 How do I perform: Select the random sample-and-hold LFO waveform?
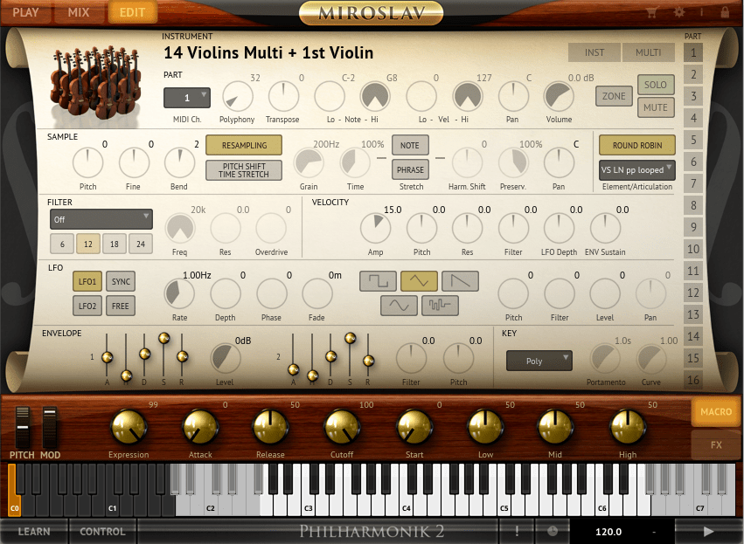(440, 306)
